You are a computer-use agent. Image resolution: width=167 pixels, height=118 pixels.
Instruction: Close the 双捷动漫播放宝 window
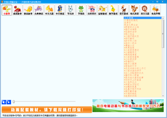click(163, 2)
